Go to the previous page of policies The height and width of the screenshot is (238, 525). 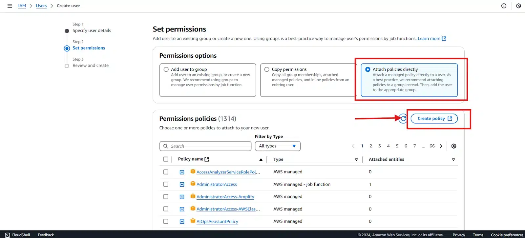(353, 146)
